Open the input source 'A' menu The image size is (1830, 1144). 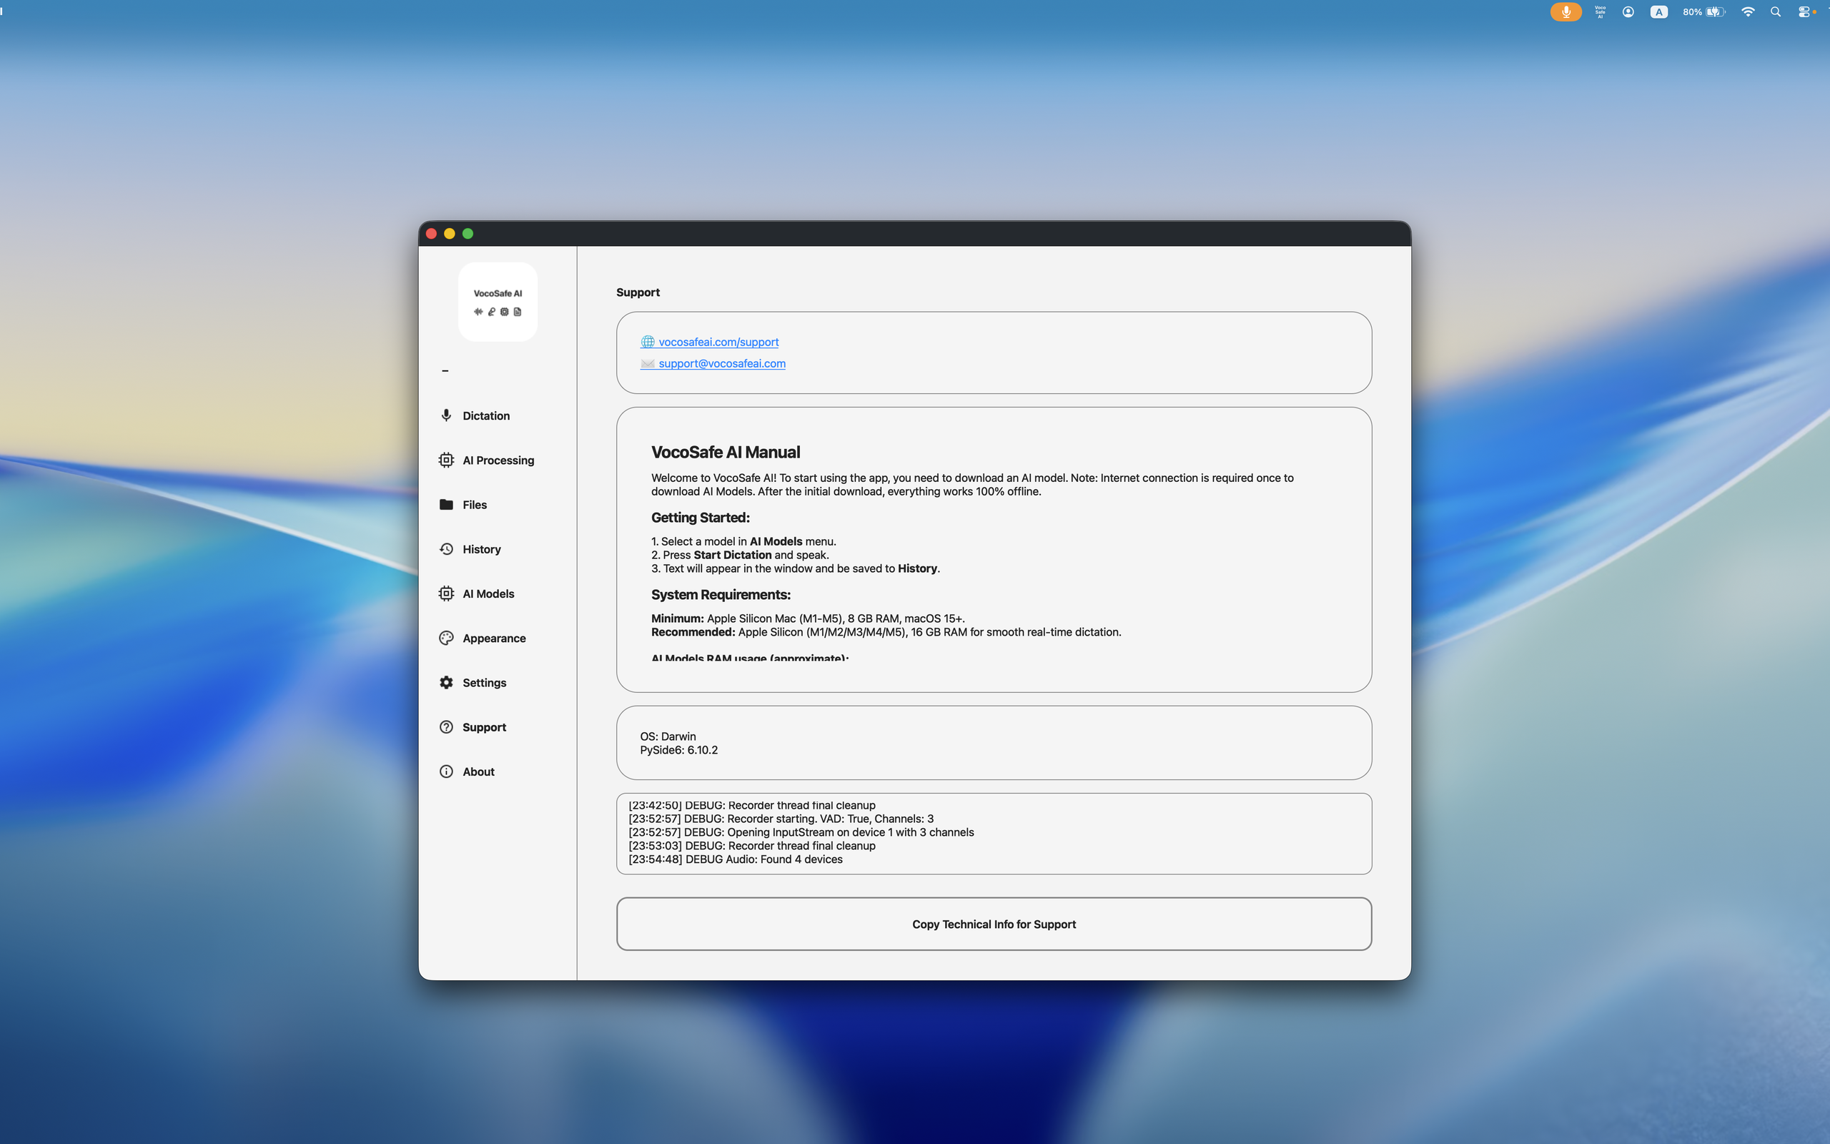point(1658,12)
